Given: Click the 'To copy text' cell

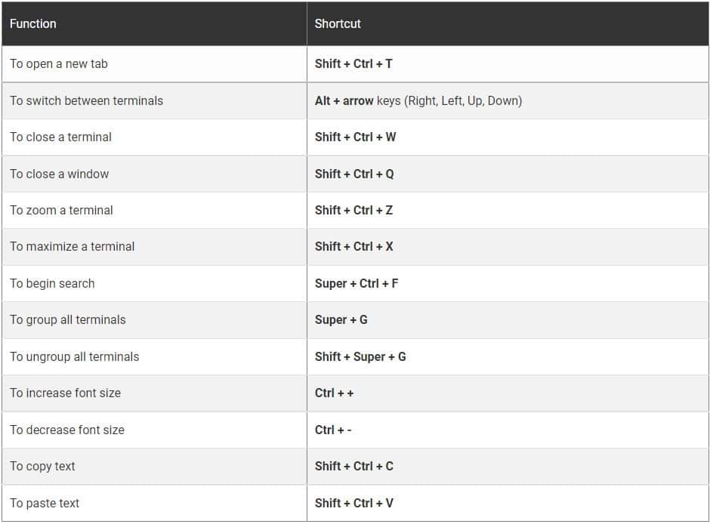Looking at the screenshot, I should click(x=42, y=467).
